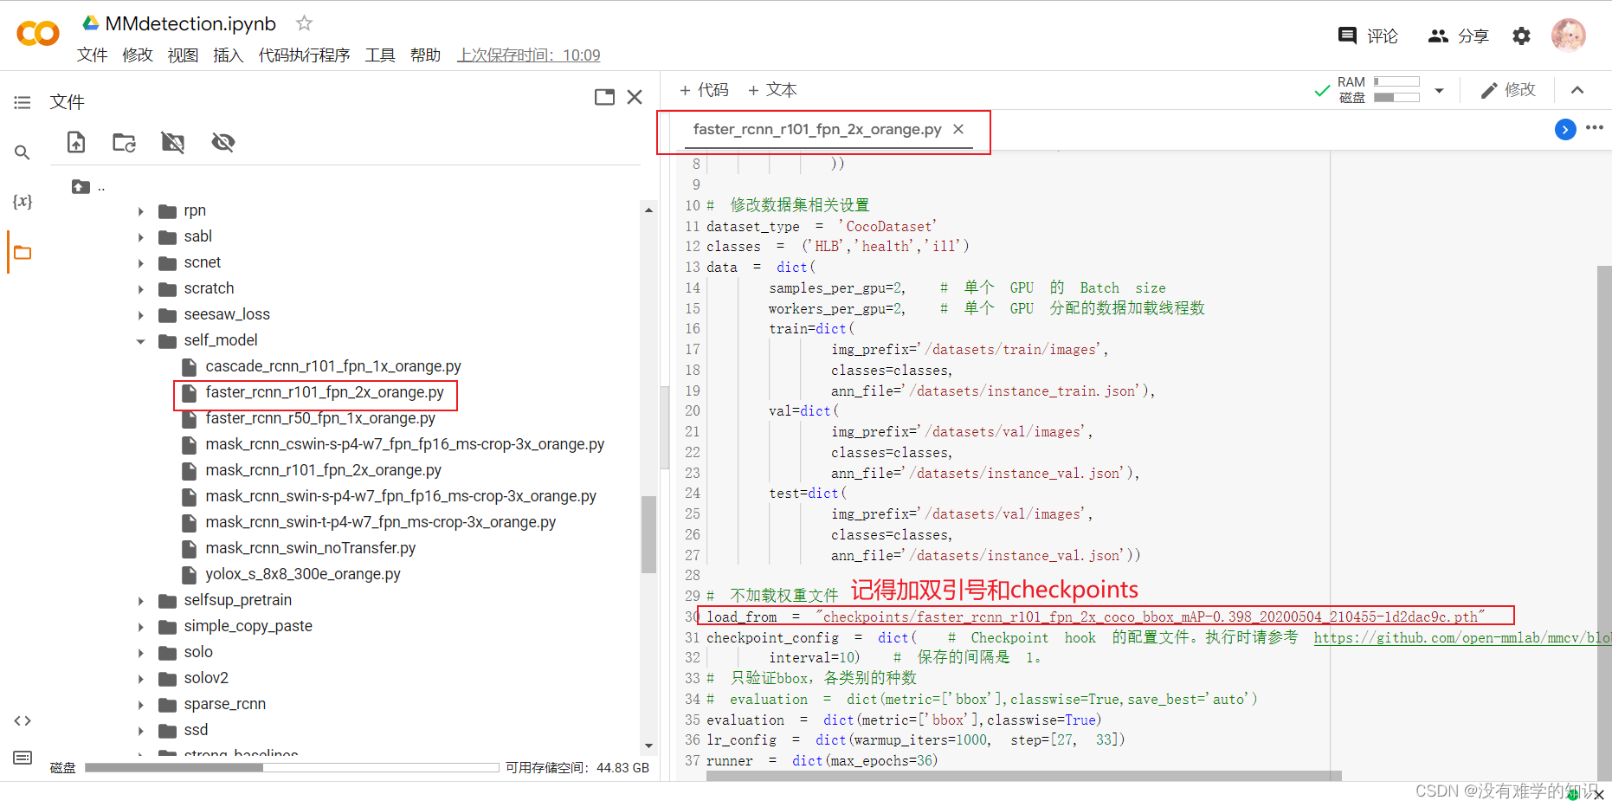Open the variables {x} panel icon
The image size is (1612, 807).
[x=23, y=202]
